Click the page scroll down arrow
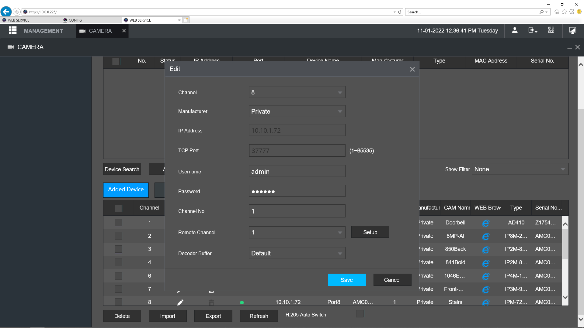 coord(581,319)
